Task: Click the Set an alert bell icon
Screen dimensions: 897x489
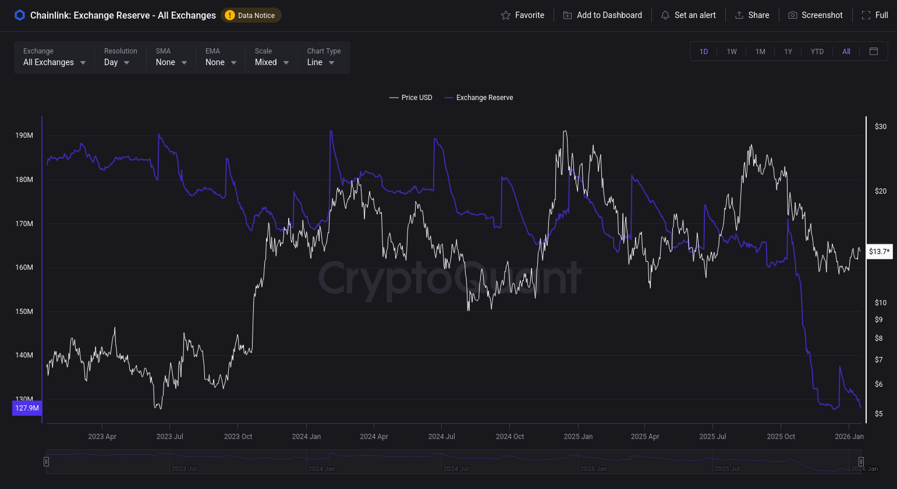Action: 665,15
